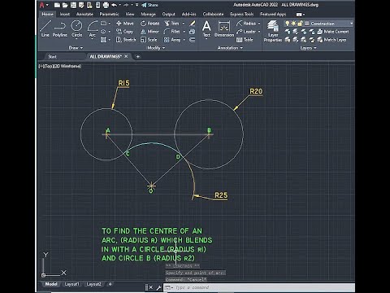Viewport: 390px width, 293px height.
Task: Click the Move tool
Action: tap(125, 24)
